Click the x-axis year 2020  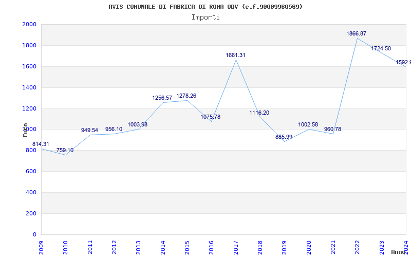pyautogui.click(x=309, y=248)
